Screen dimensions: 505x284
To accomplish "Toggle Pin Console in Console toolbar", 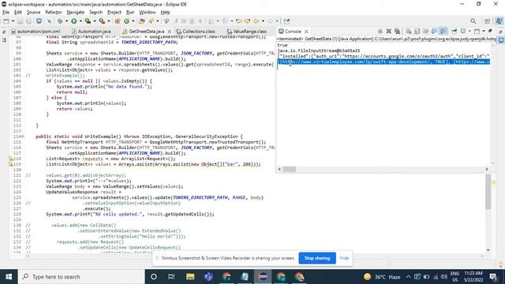I will click(454, 32).
